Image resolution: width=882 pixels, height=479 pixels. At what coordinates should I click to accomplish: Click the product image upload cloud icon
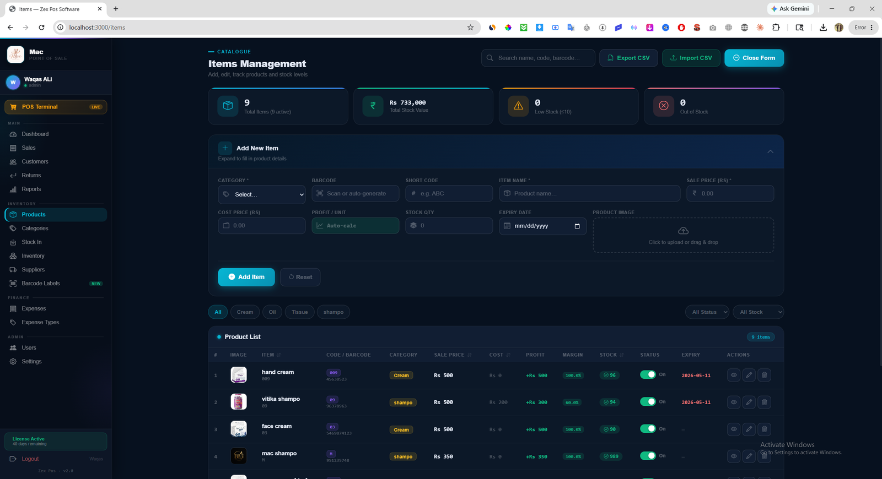[x=683, y=231]
